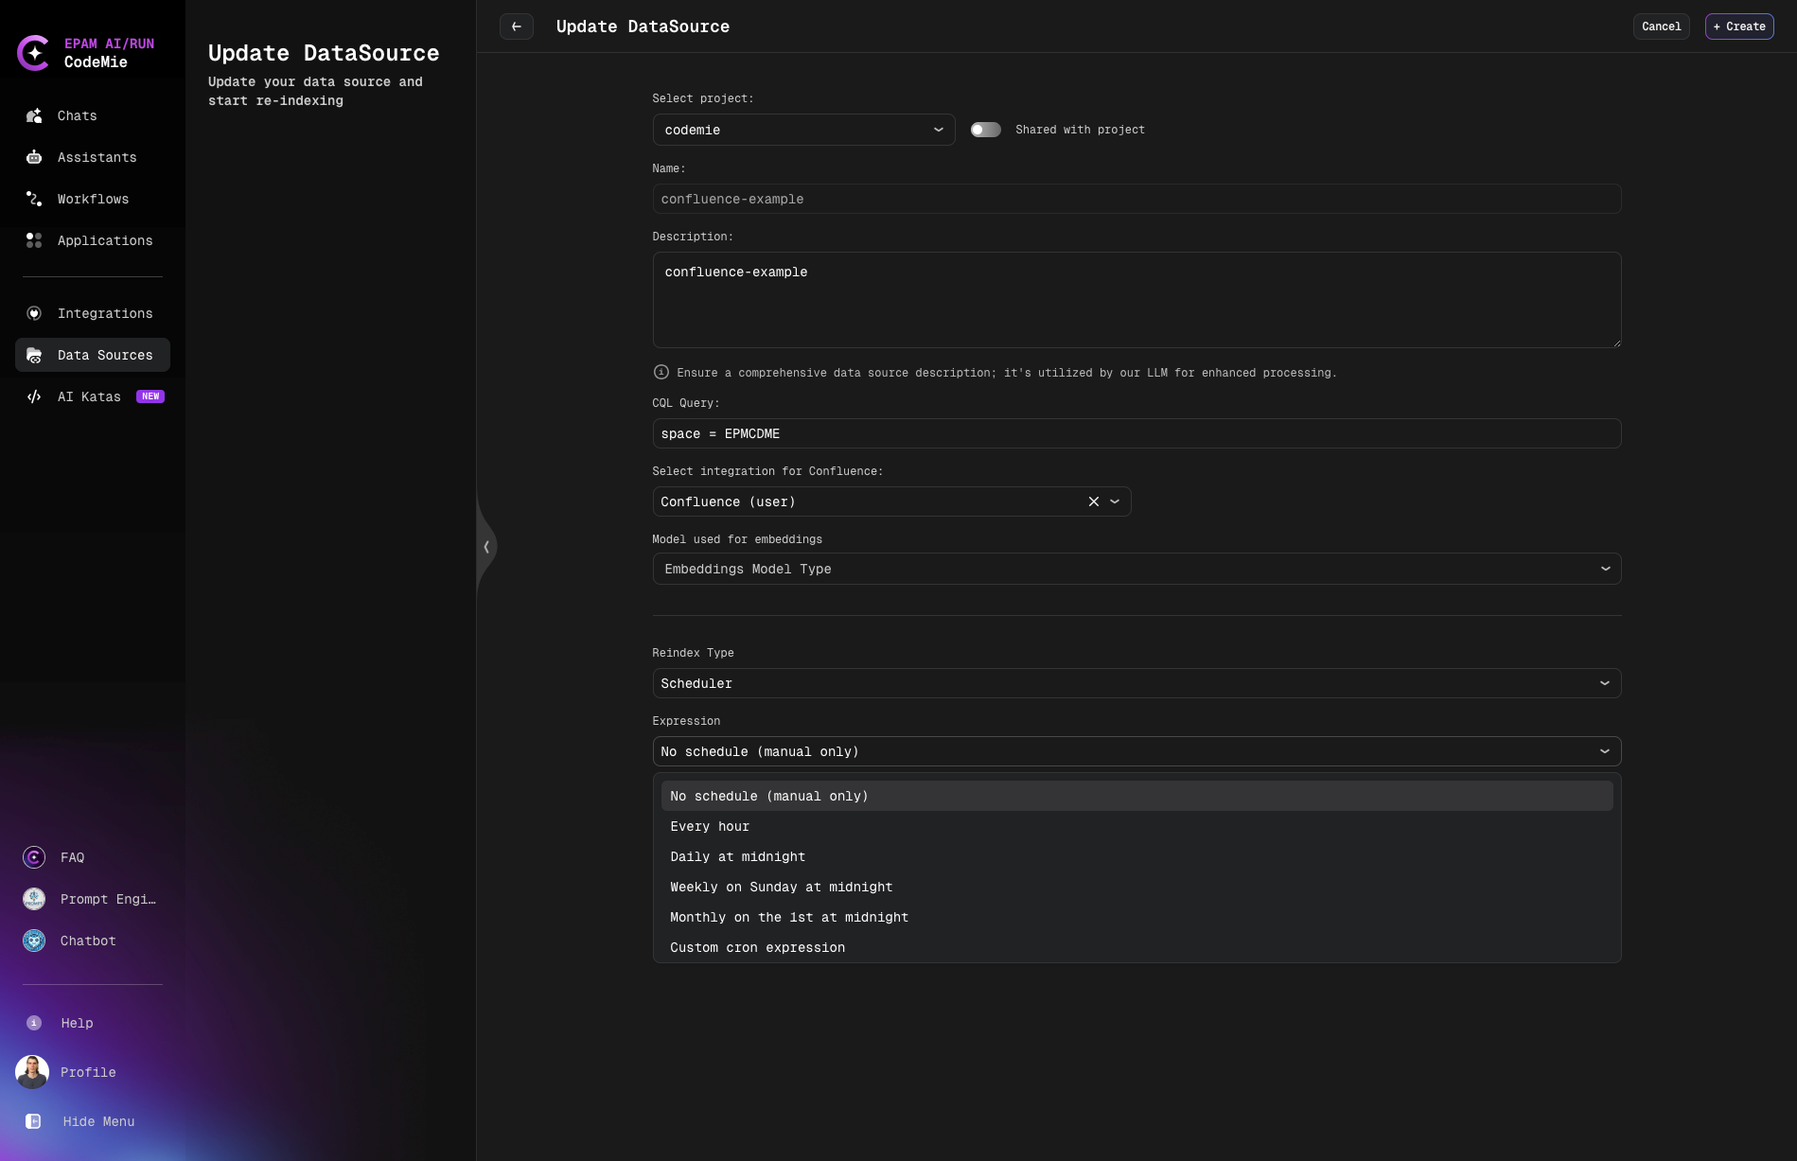
Task: Click the CodeMie logo icon
Action: coord(35,52)
